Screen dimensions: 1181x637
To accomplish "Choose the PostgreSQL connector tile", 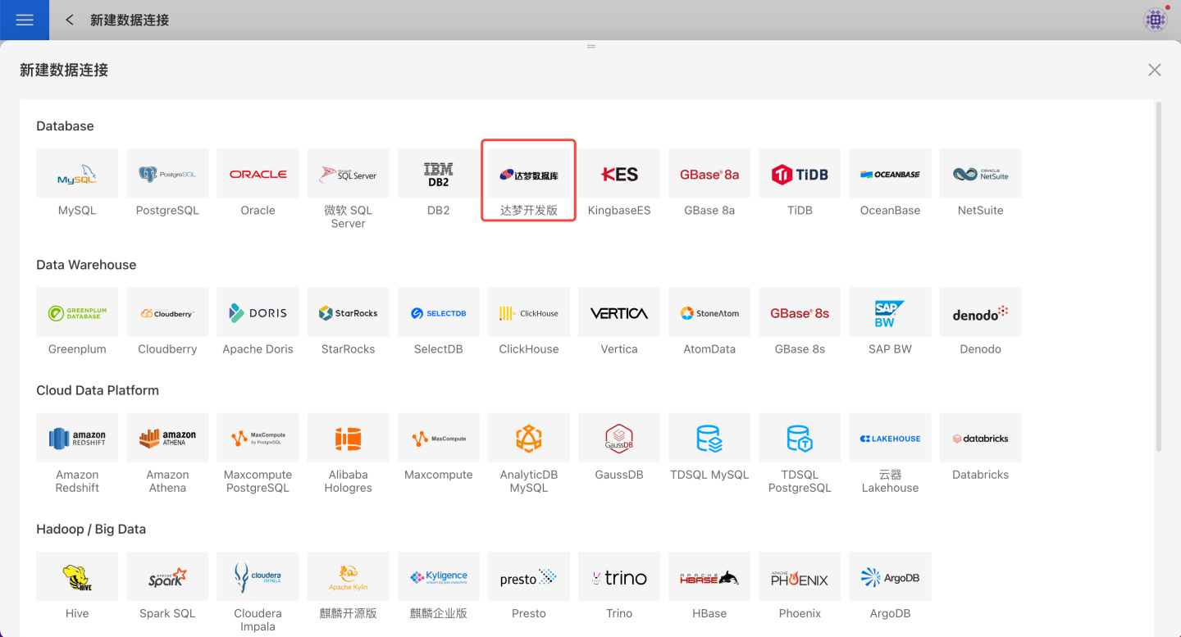I will pos(167,174).
